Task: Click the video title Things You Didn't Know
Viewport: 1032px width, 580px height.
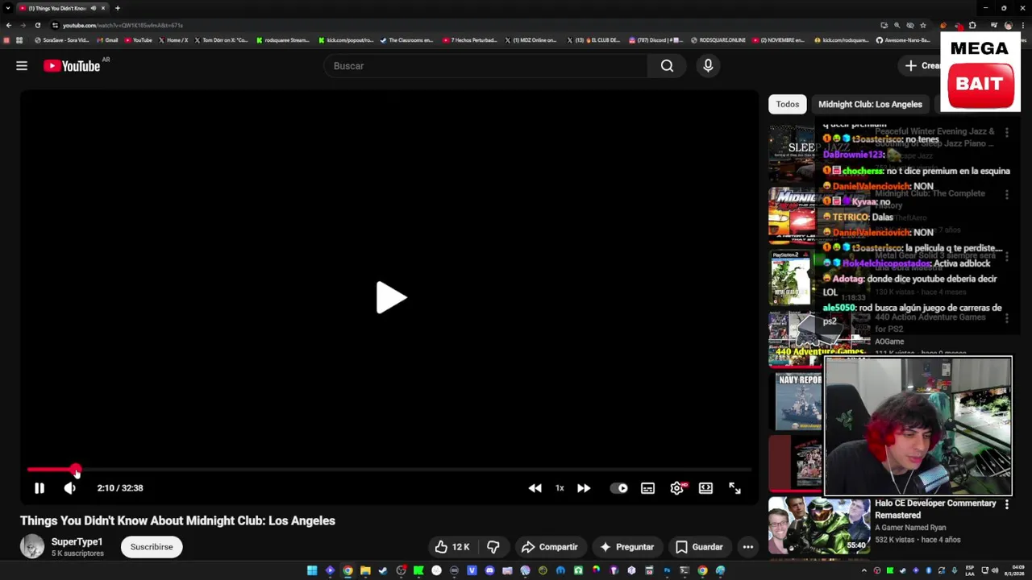Action: [x=177, y=520]
